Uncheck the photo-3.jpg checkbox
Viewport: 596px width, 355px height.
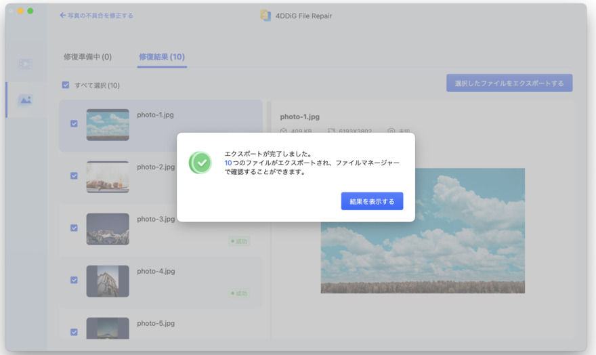pyautogui.click(x=74, y=228)
